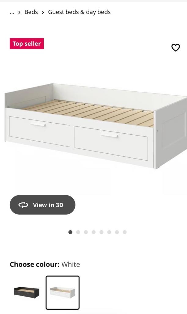Jump to fifth product image dot

click(x=101, y=232)
